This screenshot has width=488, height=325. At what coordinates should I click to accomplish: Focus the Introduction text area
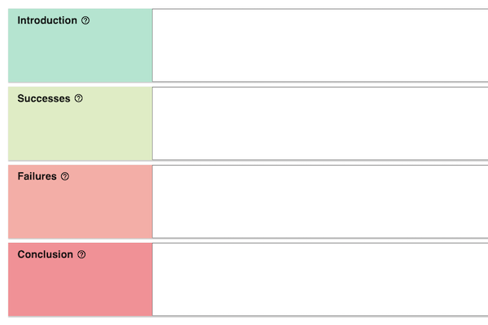click(x=320, y=45)
